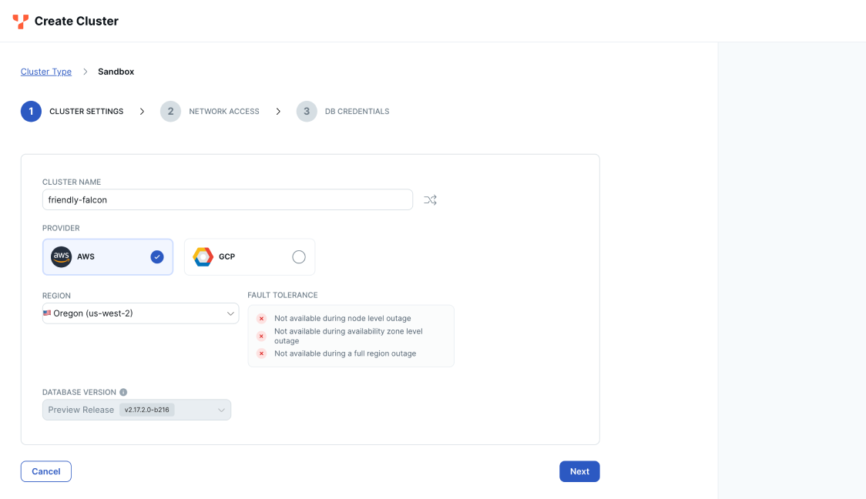
Task: Open the Cluster Type breadcrumb link
Action: pyautogui.click(x=45, y=72)
